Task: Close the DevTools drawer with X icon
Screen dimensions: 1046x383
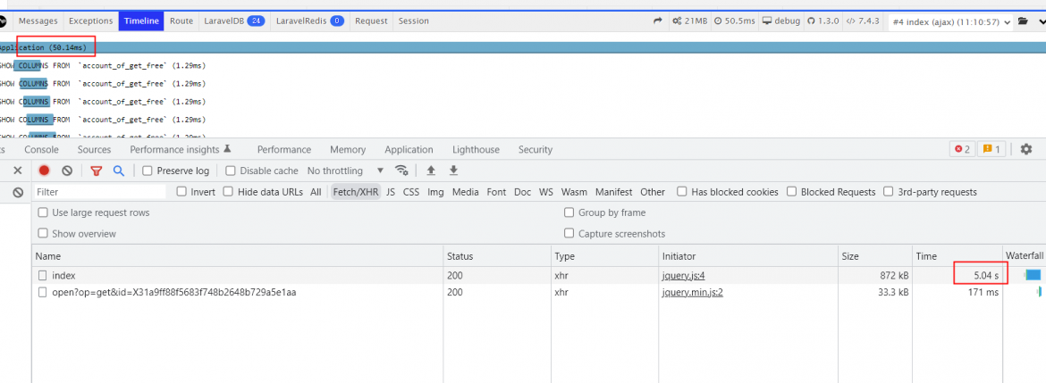Action: click(18, 171)
